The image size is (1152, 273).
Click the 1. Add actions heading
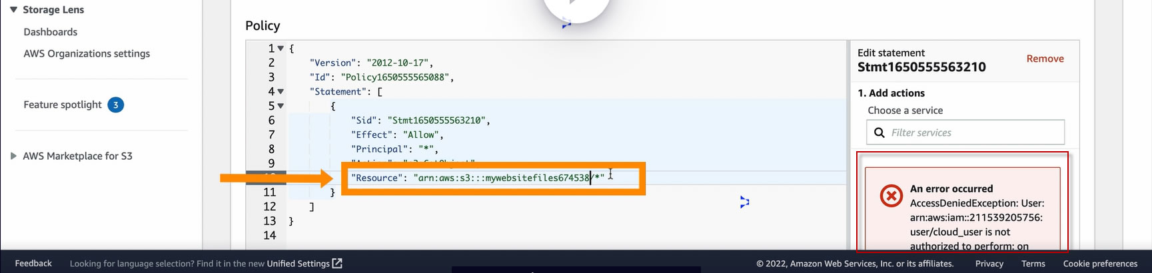point(891,93)
